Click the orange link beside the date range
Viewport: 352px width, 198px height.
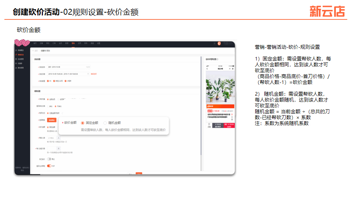93,74
